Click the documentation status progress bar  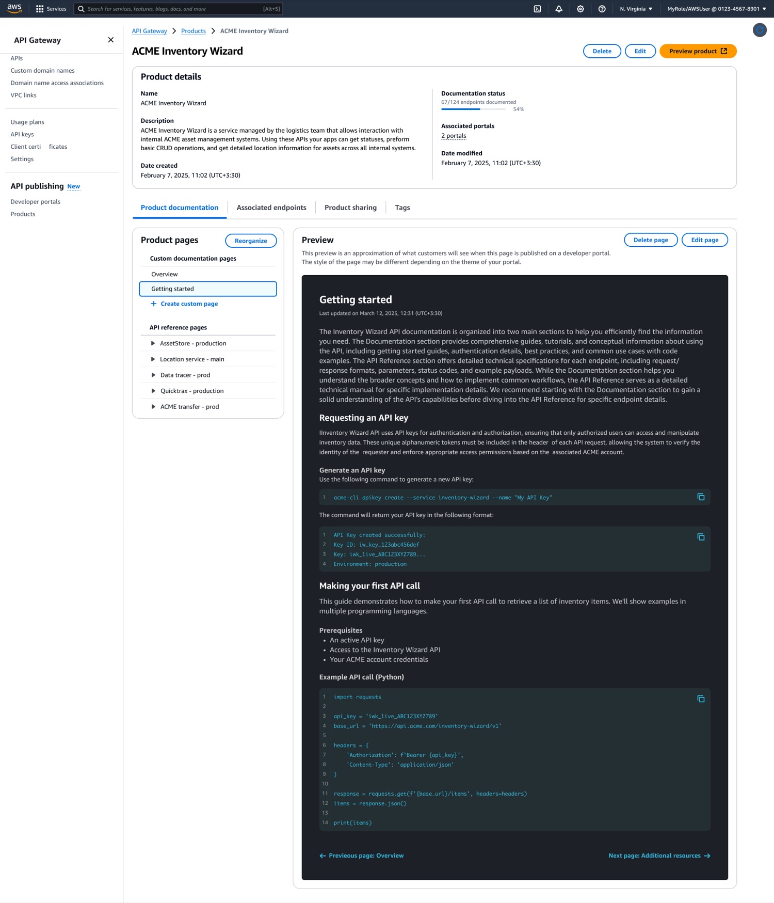coord(473,109)
